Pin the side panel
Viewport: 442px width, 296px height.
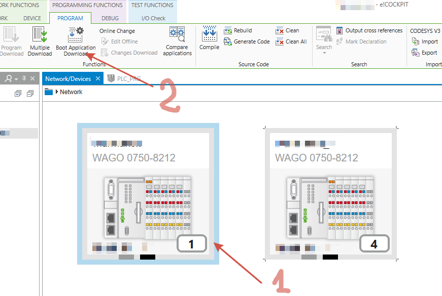click(x=24, y=78)
